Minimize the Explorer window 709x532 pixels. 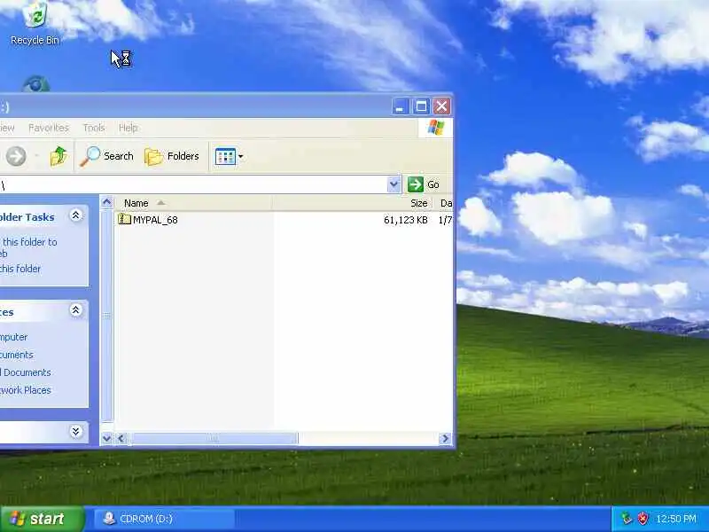[400, 106]
